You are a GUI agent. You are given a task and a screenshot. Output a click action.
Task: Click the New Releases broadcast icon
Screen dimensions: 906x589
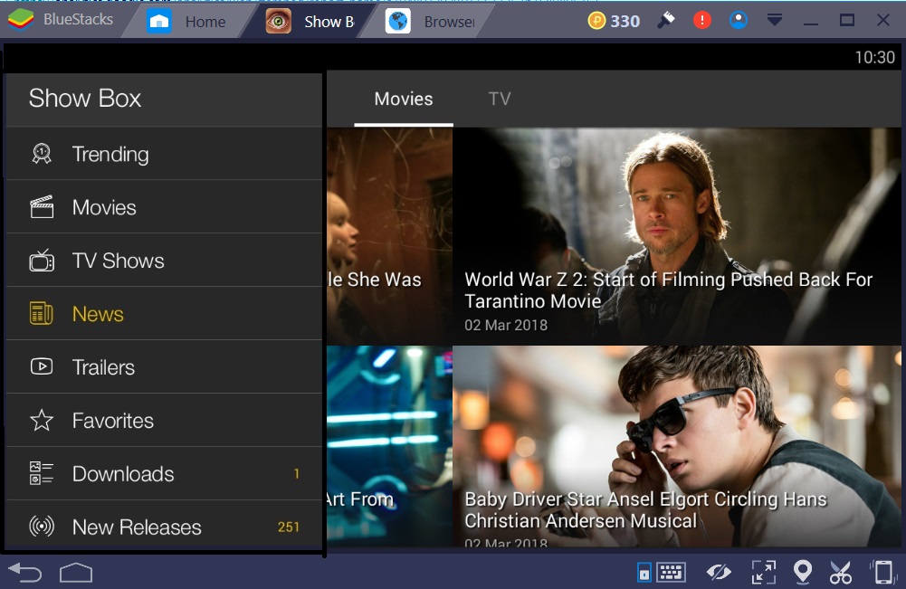[x=42, y=527]
